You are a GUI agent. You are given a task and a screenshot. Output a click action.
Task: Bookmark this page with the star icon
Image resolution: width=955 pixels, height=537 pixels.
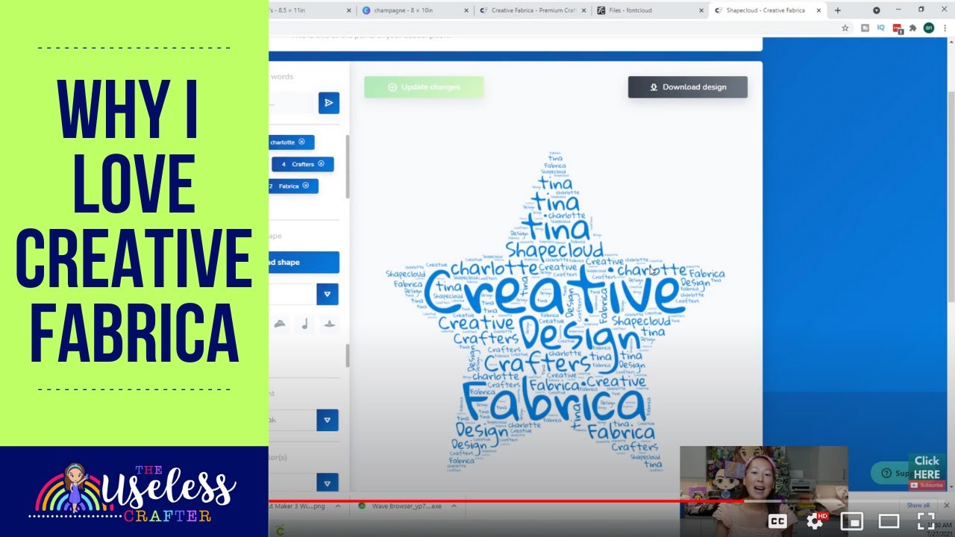click(x=845, y=28)
